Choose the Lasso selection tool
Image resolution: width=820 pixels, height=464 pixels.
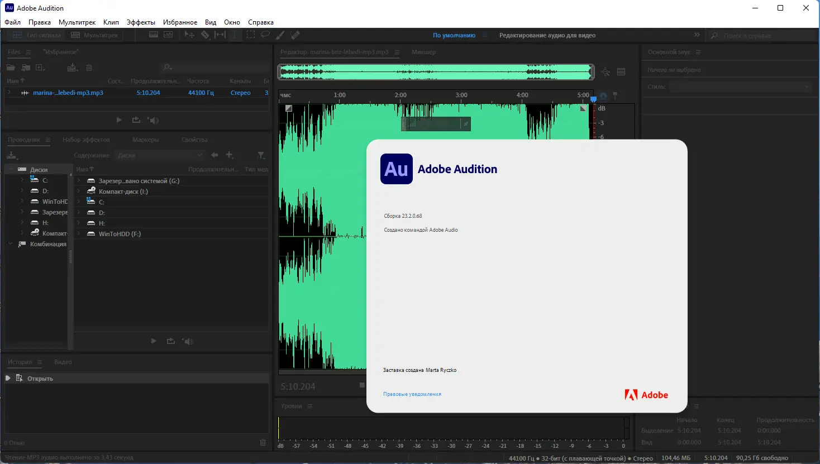pos(265,35)
